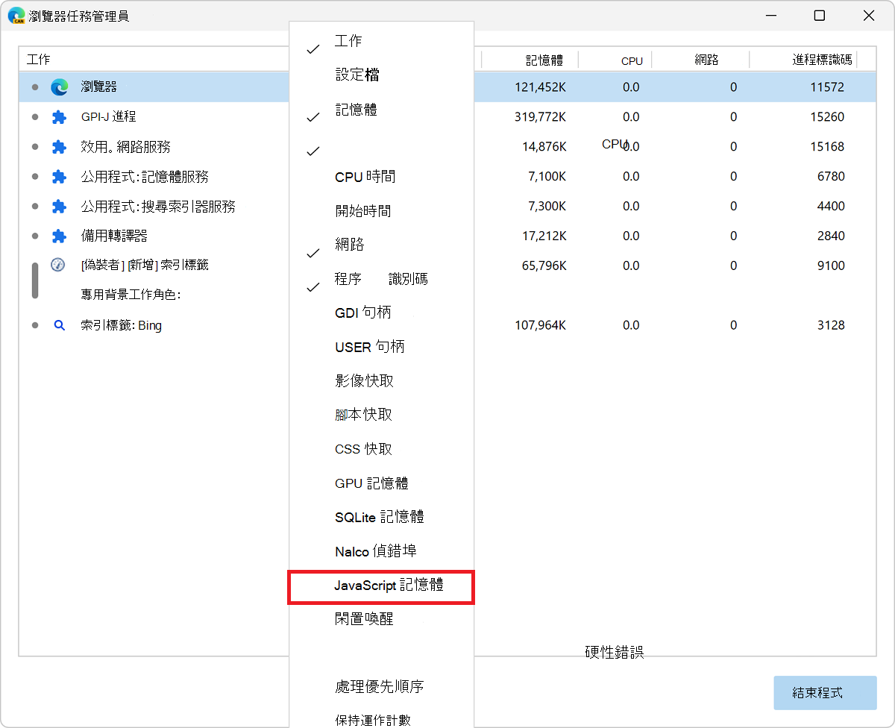Click the extension icon next to 備用轉譯器
This screenshot has width=895, height=728.
click(x=59, y=236)
